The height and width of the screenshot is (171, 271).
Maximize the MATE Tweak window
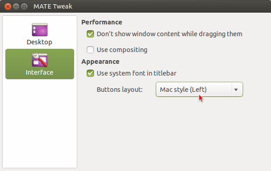[24, 7]
